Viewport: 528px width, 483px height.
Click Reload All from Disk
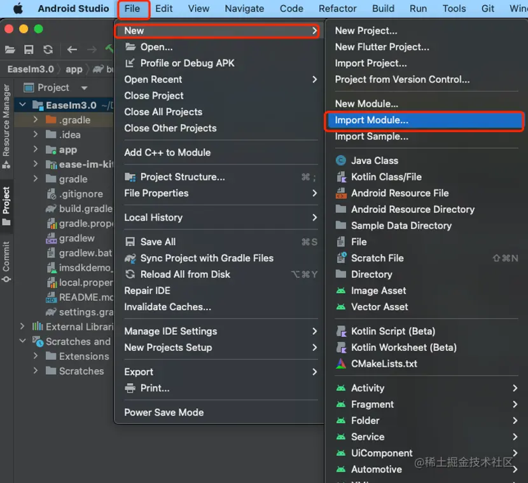click(x=219, y=275)
